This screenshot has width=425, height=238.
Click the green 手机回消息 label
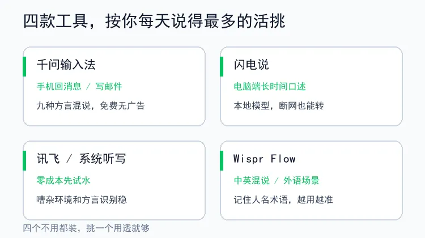coord(59,87)
